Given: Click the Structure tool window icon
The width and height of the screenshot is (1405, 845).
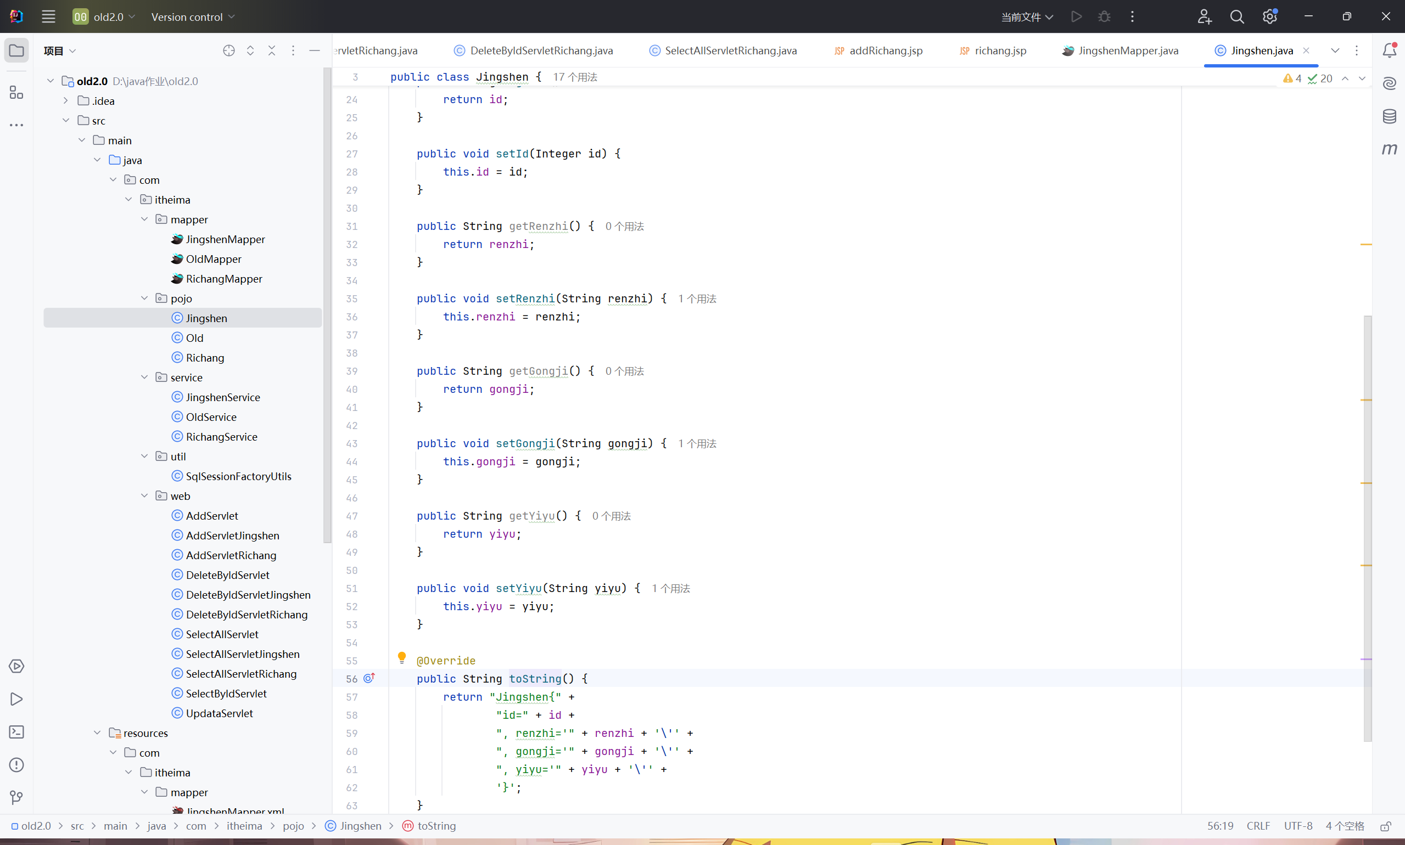Looking at the screenshot, I should (x=16, y=92).
